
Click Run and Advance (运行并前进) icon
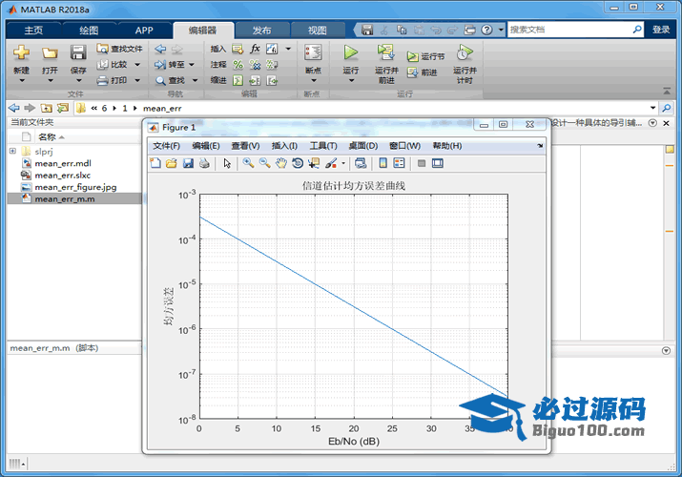point(385,52)
